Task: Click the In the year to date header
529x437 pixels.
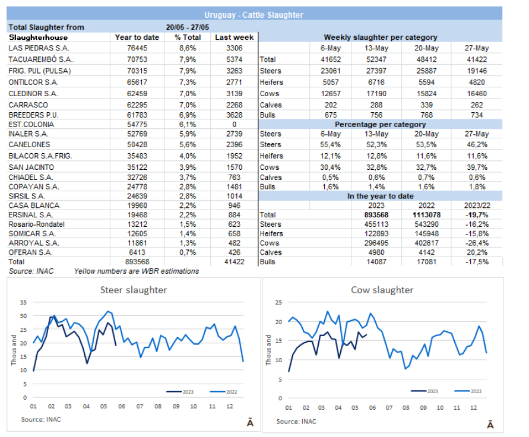Action: 380,195
